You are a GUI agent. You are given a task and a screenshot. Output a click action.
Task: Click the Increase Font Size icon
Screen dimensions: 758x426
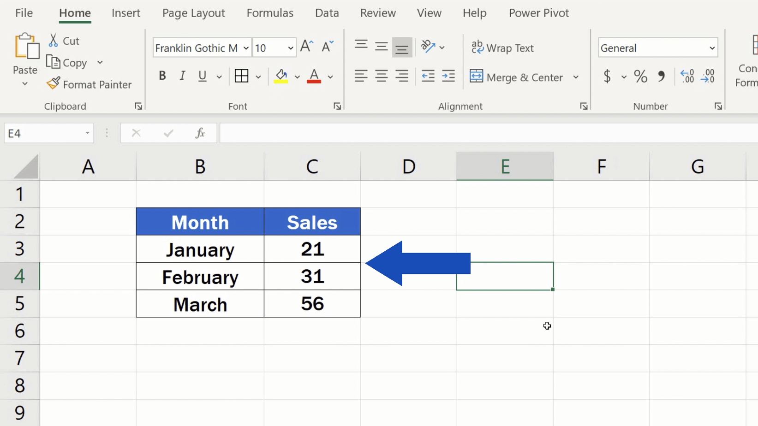point(306,46)
